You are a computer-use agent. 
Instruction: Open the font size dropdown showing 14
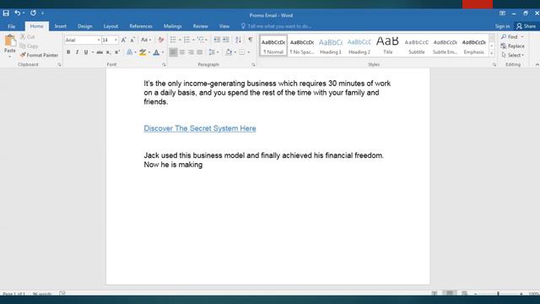116,40
